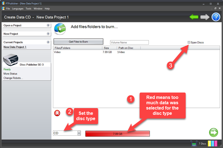Click the More Status link
223x148 pixels.
pyautogui.click(x=10, y=74)
